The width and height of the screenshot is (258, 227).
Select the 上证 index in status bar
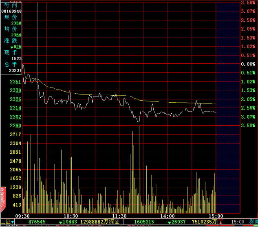tap(5, 222)
